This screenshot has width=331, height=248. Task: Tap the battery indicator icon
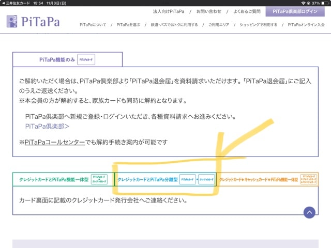324,3
